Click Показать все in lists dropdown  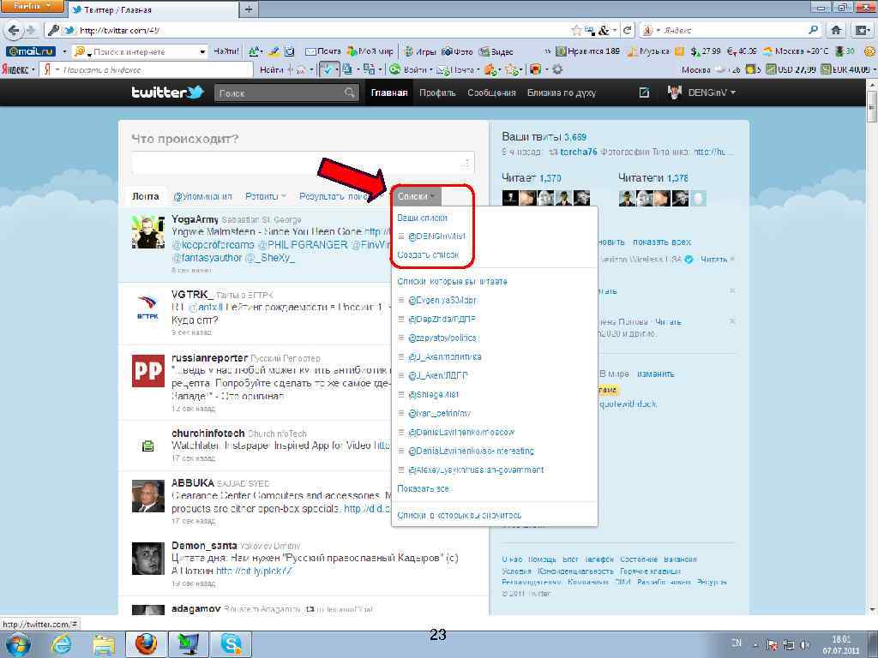(x=423, y=488)
